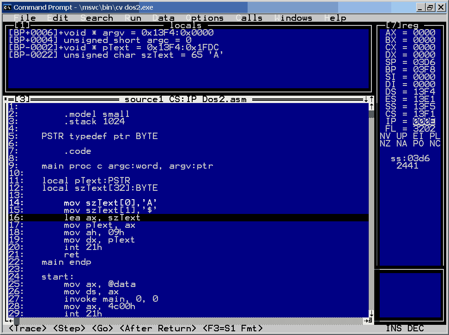Open the Data menu
Screen dimensions: 449x335
coord(164,18)
